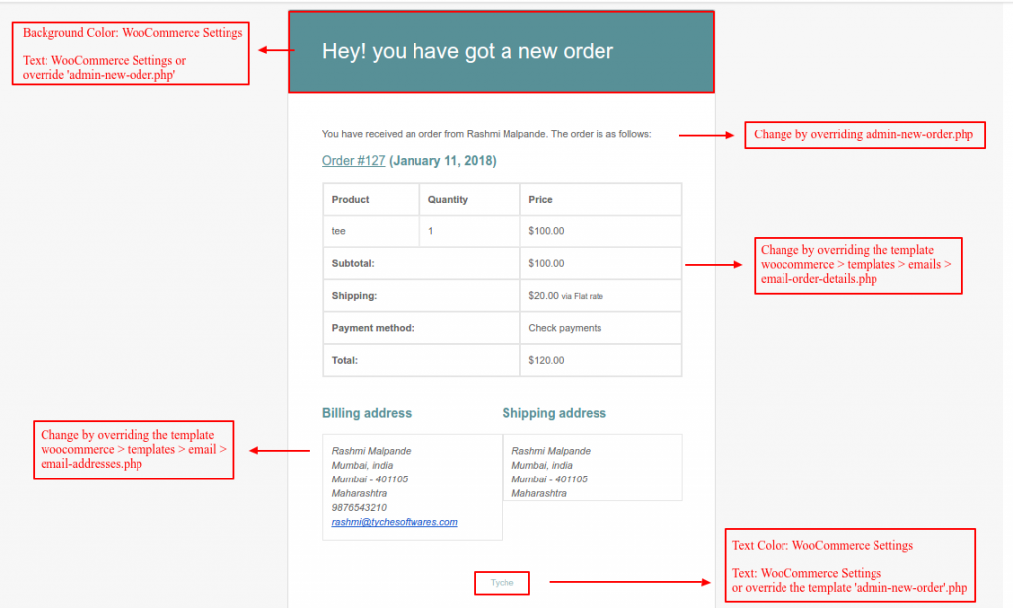Select the teal new order header banner
This screenshot has width=1013, height=608.
[501, 51]
